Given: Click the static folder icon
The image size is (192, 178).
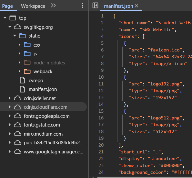Looking at the screenshot, I should pyautogui.click(x=22, y=36).
